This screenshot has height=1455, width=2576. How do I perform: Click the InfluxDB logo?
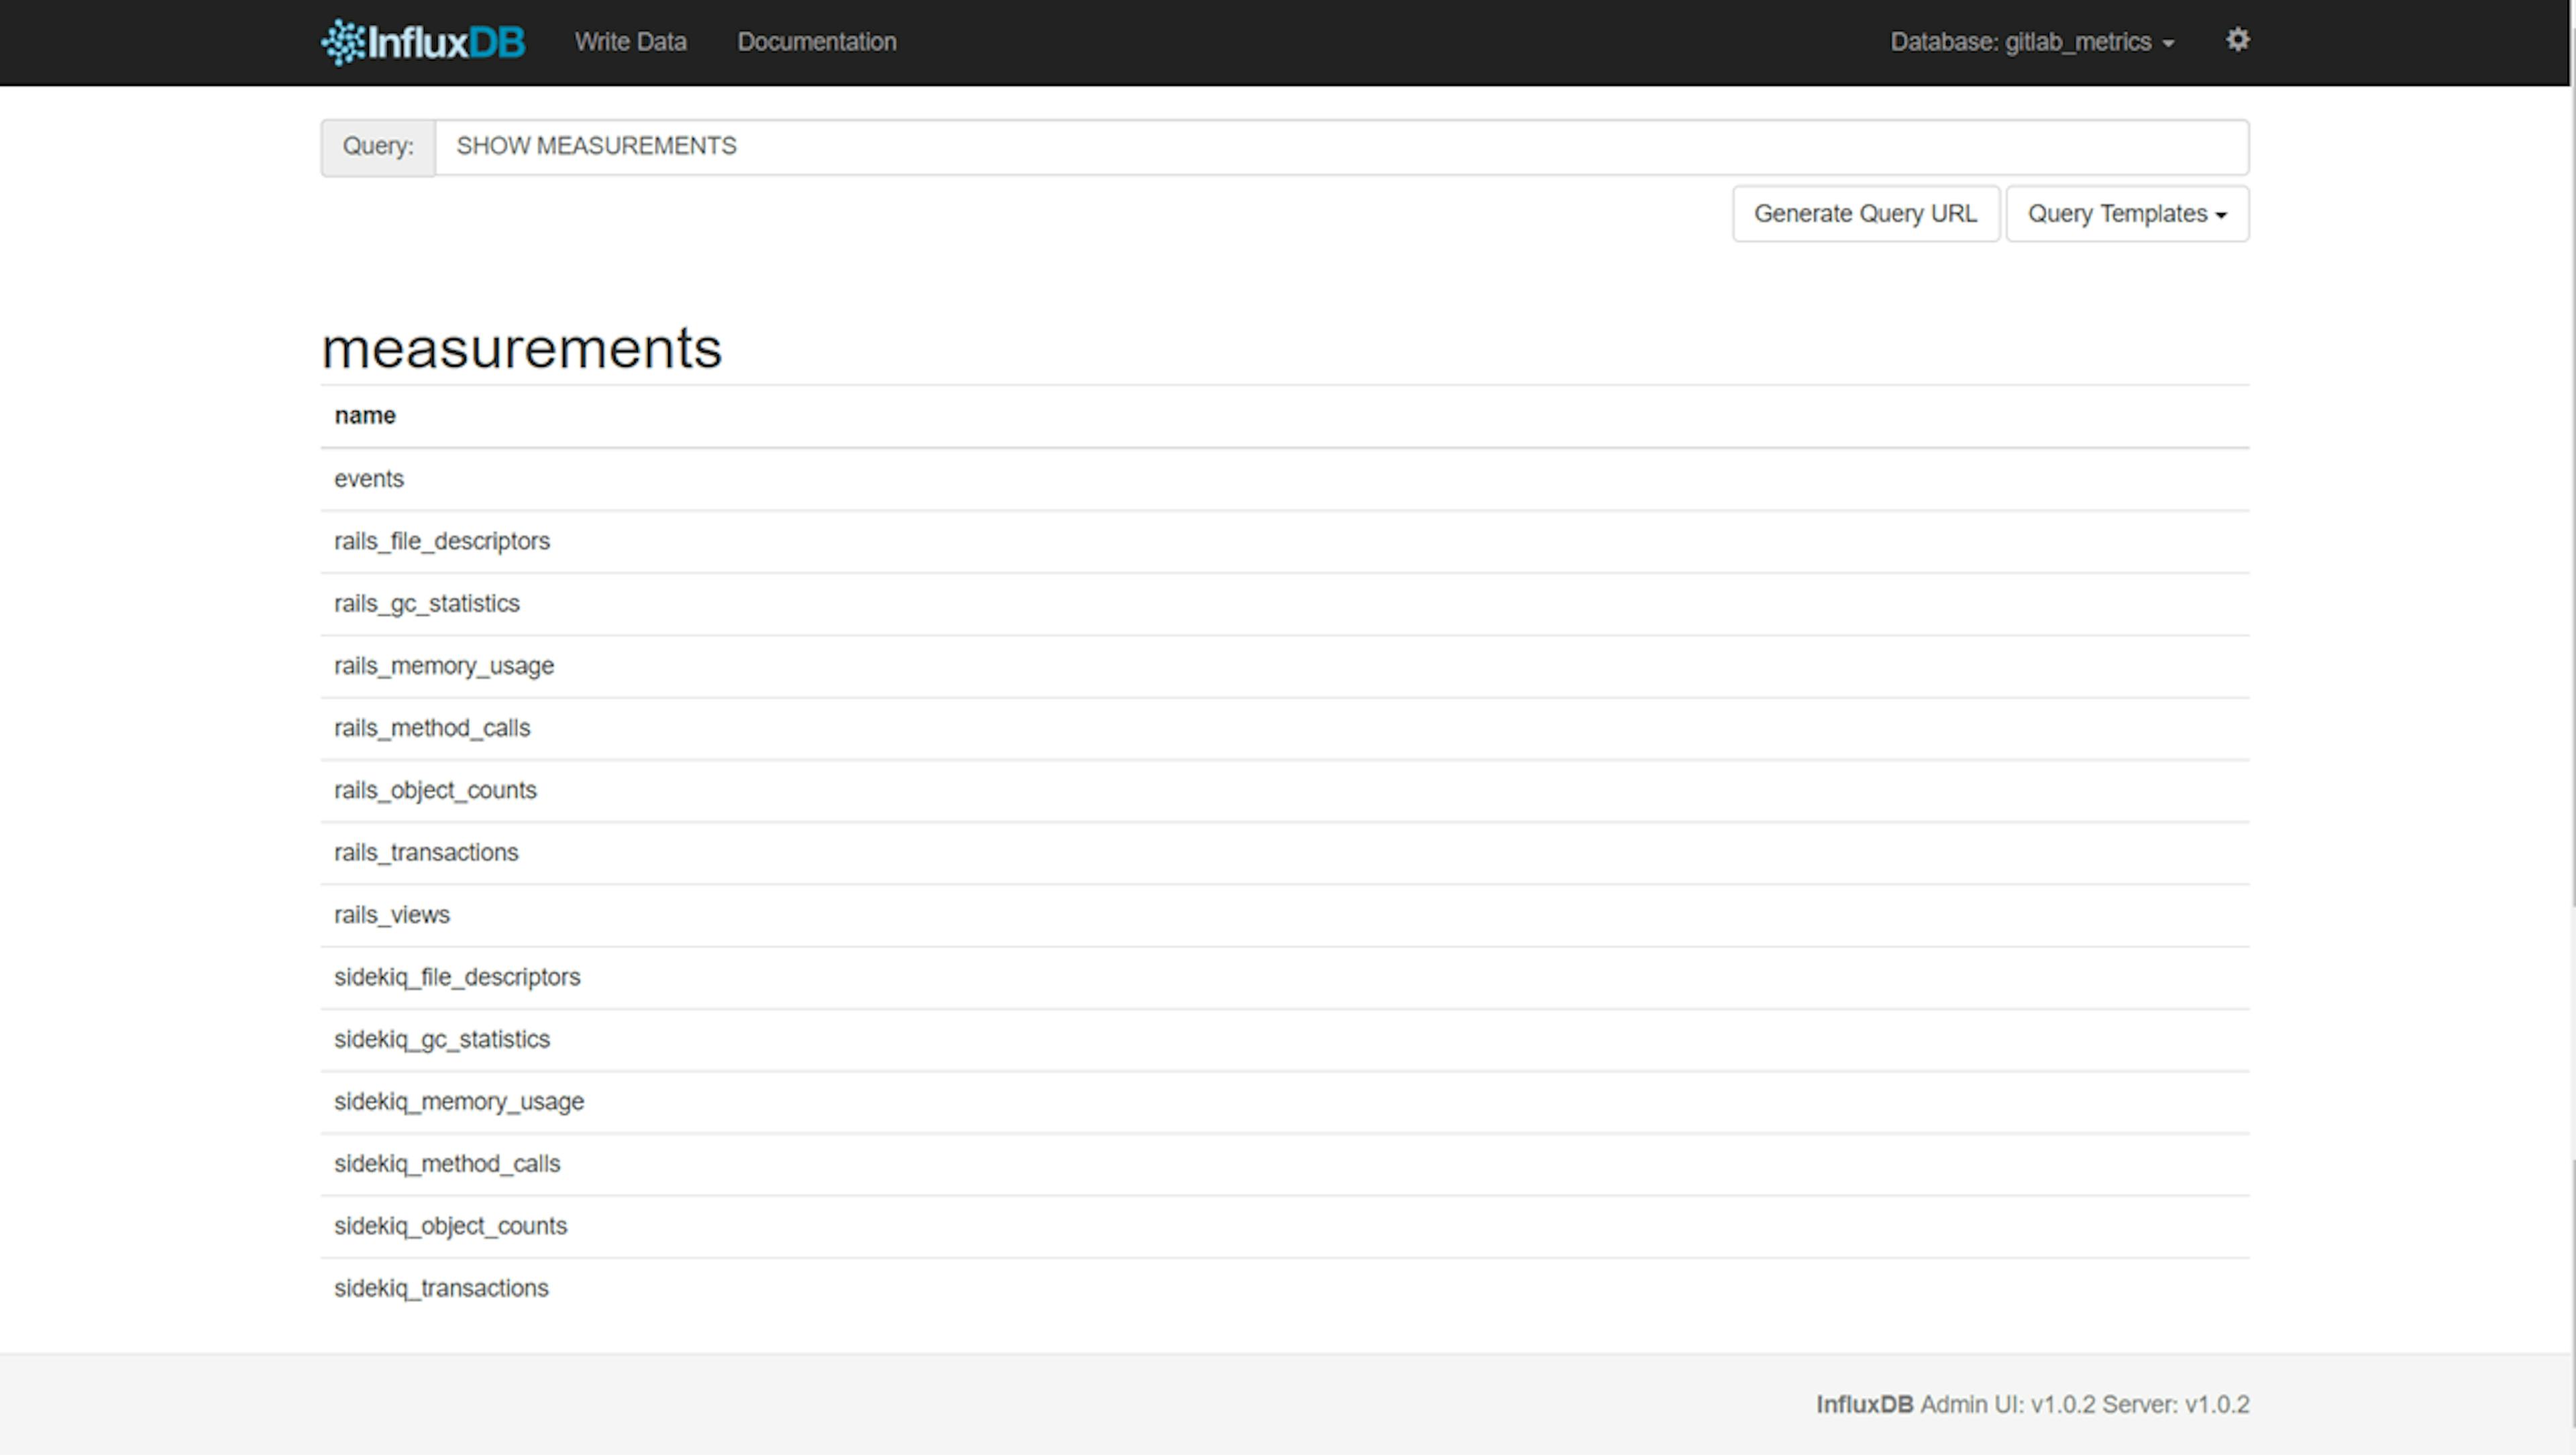pos(423,42)
